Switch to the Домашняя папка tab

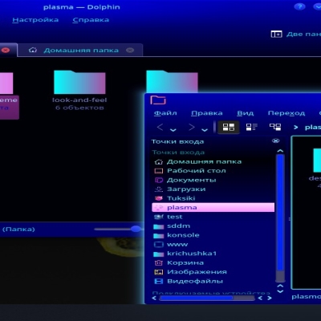click(x=81, y=51)
